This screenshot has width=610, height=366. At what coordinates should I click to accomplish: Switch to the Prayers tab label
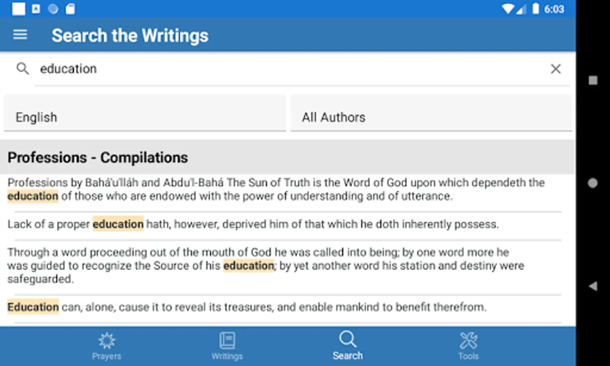tap(106, 356)
